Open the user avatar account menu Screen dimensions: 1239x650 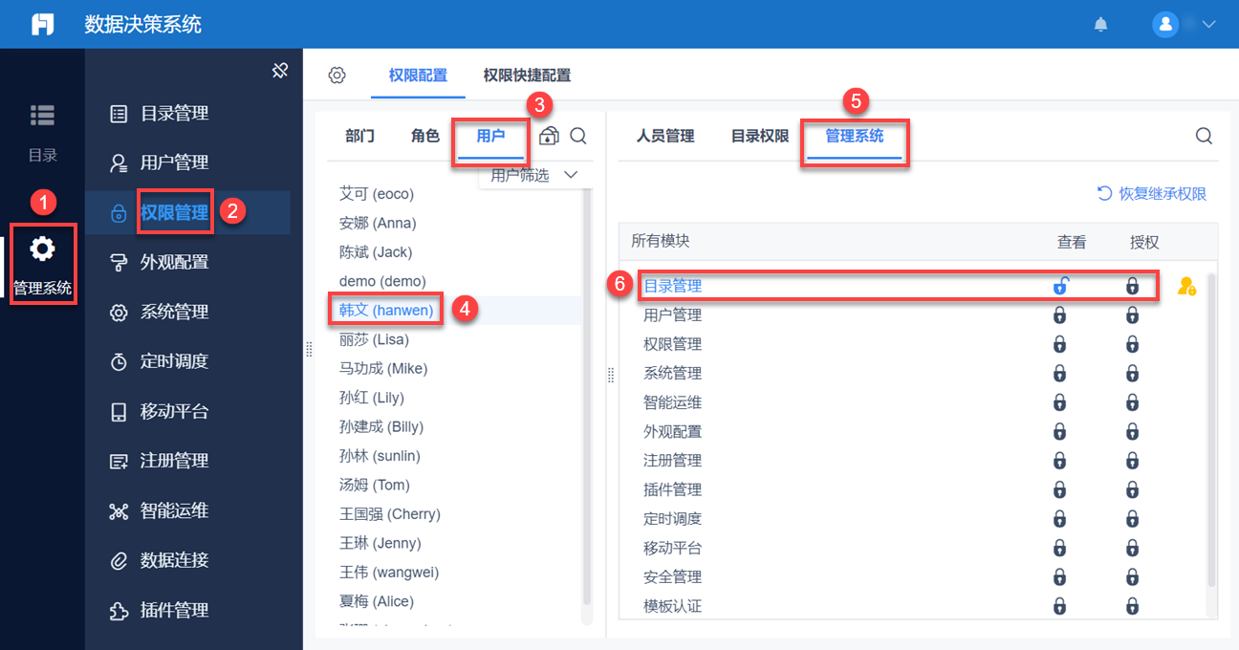pyautogui.click(x=1164, y=25)
